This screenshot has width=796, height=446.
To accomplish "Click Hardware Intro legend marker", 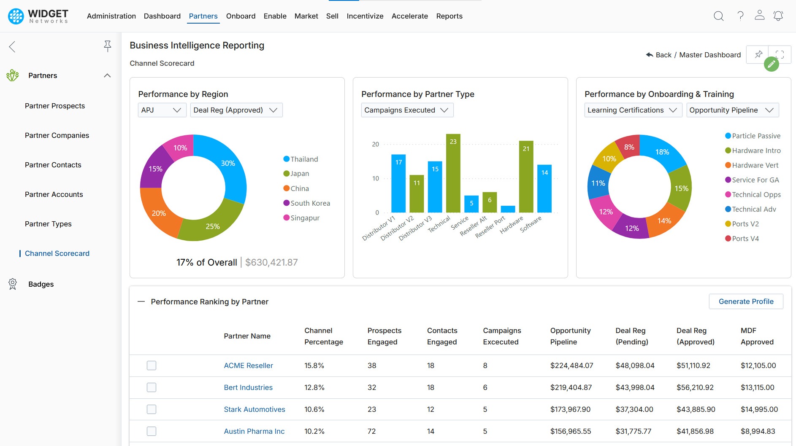I will pyautogui.click(x=728, y=150).
